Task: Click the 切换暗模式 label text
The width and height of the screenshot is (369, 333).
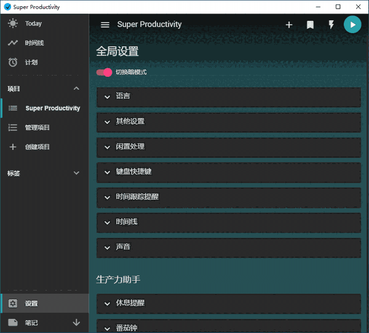Action: pos(131,72)
